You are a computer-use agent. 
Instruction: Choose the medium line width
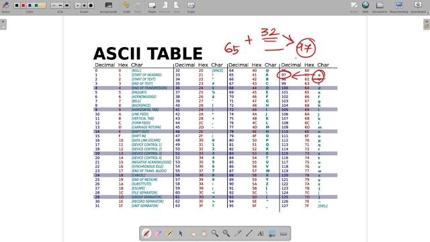60,5
